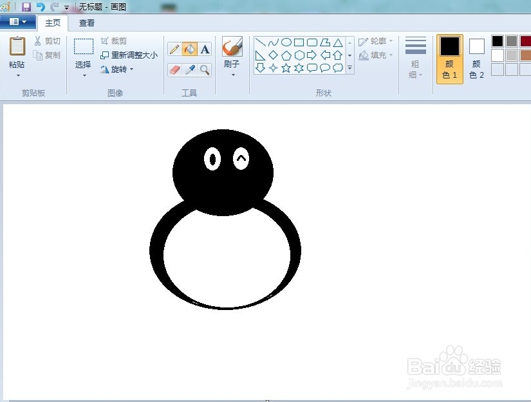Image resolution: width=531 pixels, height=402 pixels.
Task: Choose the black palette swatch
Action: 498,41
